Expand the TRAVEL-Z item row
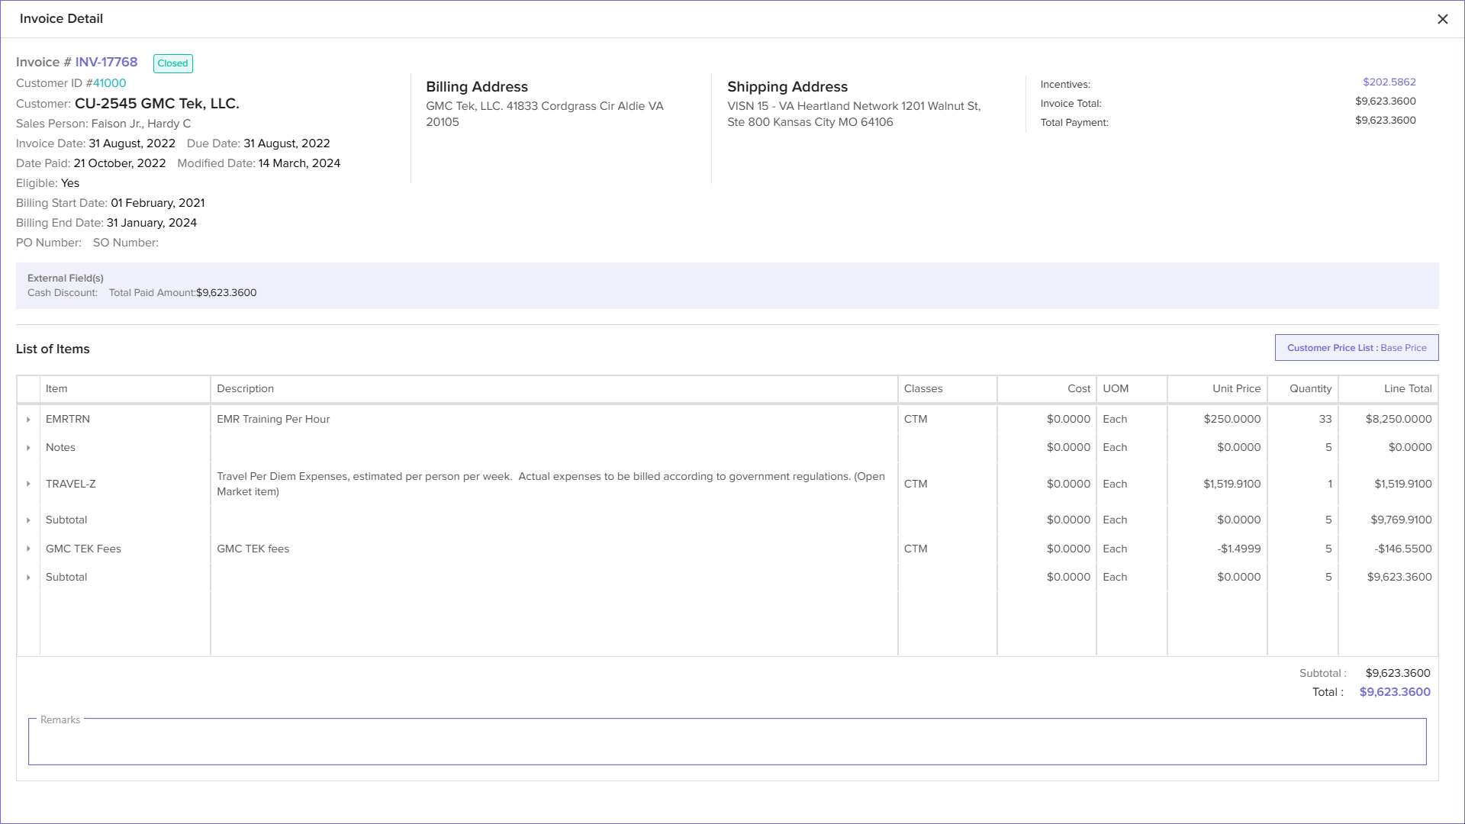 (28, 484)
